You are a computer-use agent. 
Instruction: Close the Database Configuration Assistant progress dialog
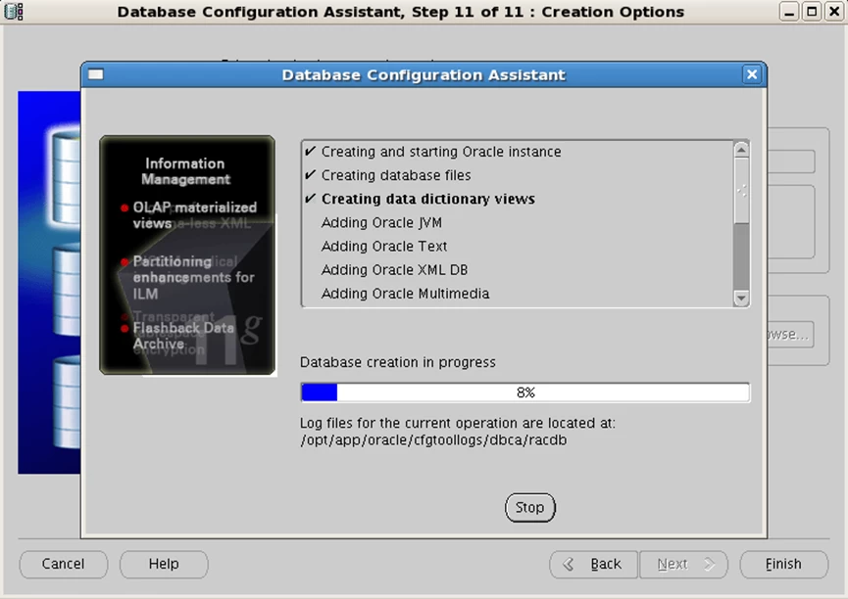(752, 74)
